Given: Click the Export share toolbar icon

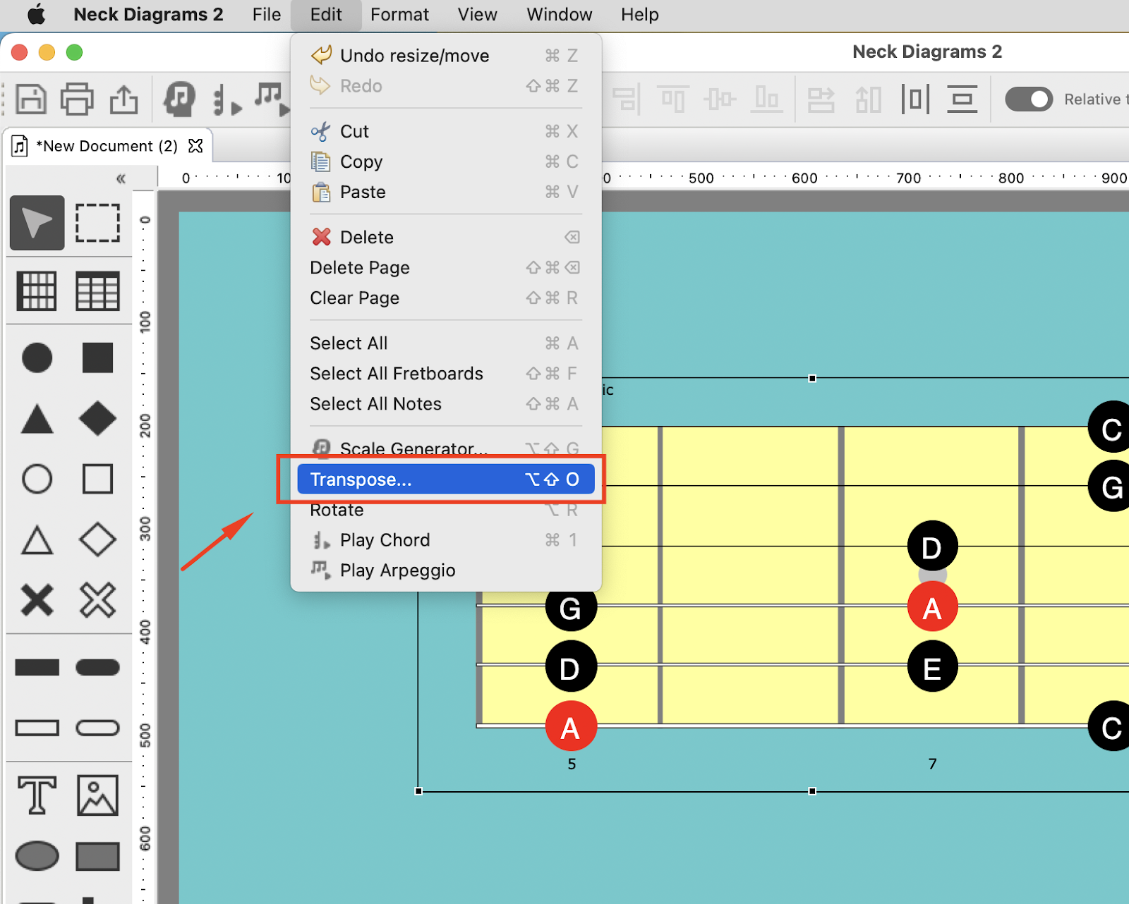Looking at the screenshot, I should pos(124,99).
